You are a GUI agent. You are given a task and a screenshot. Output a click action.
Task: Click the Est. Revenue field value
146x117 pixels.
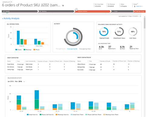coord(111,6)
